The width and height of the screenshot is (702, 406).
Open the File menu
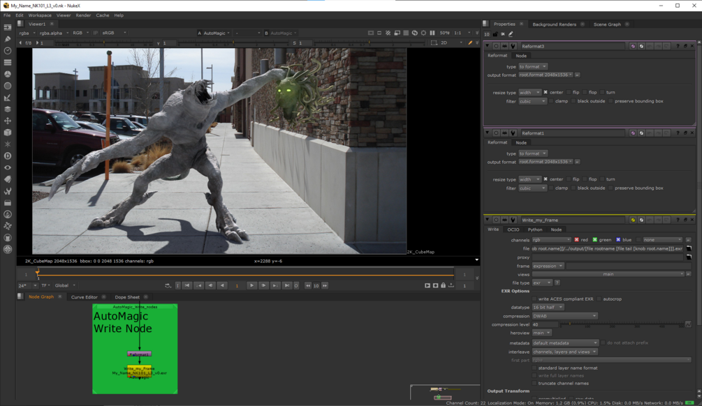(x=7, y=15)
